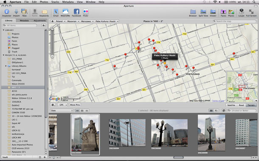Open the Date sort dropdown
The image size is (259, 161).
click(x=62, y=111)
